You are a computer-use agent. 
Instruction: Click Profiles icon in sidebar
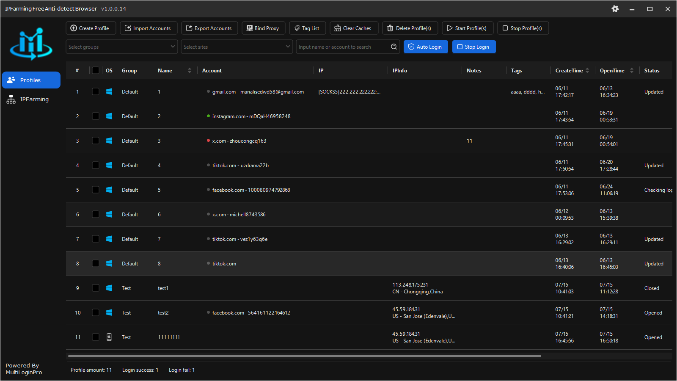11,80
